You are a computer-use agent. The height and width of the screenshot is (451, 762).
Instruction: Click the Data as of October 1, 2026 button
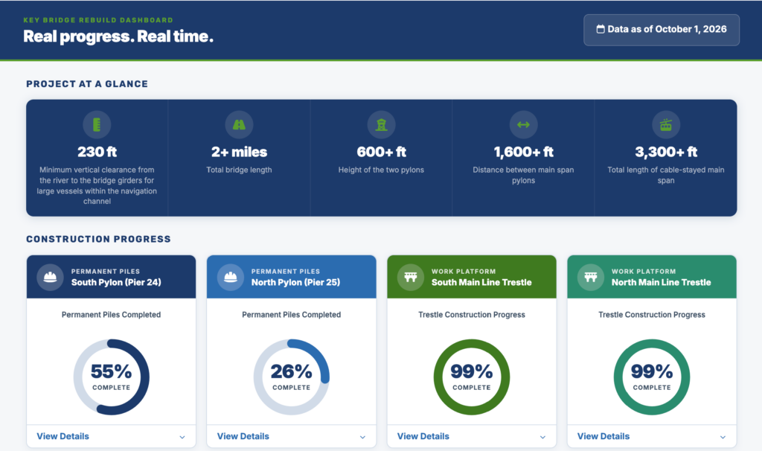pos(662,30)
